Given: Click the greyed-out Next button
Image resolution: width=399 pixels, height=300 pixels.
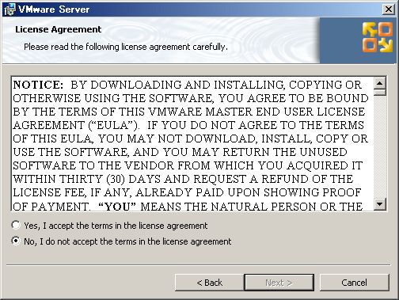Looking at the screenshot, I should [279, 283].
